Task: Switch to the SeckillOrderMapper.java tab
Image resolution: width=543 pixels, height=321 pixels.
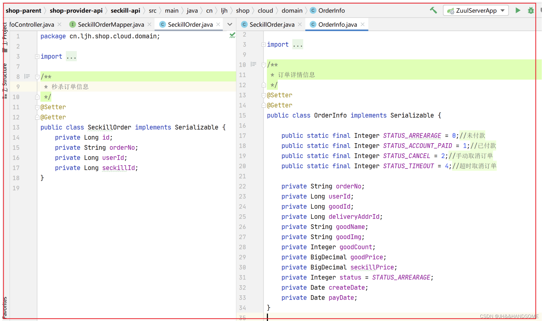Action: click(111, 24)
